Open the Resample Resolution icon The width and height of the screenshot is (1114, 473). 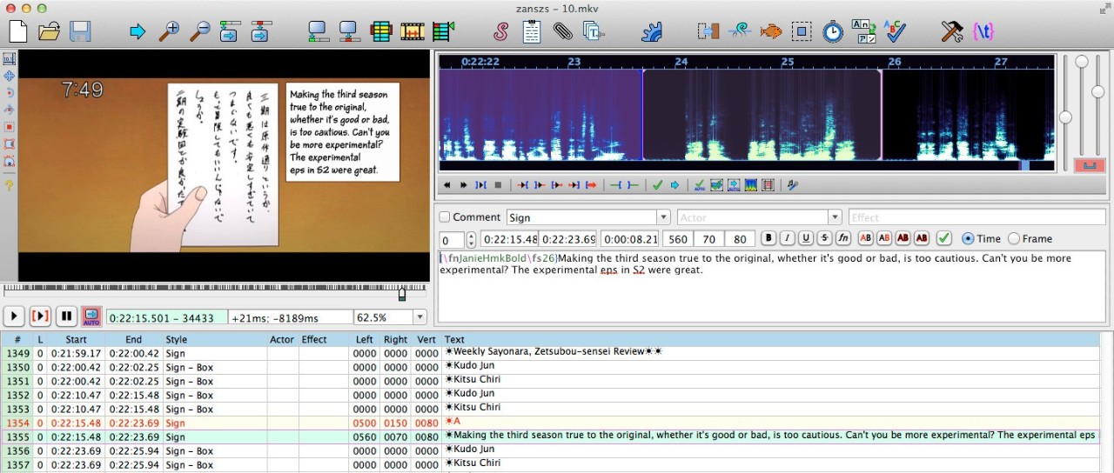[802, 32]
